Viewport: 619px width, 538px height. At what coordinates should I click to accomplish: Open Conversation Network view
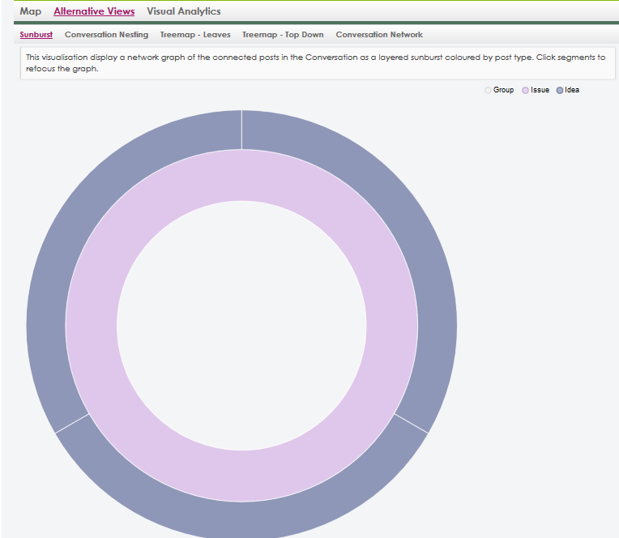click(x=379, y=35)
